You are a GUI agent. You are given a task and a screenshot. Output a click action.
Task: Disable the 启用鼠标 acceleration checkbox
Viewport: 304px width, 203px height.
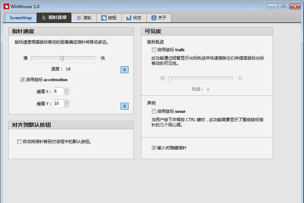(x=23, y=80)
